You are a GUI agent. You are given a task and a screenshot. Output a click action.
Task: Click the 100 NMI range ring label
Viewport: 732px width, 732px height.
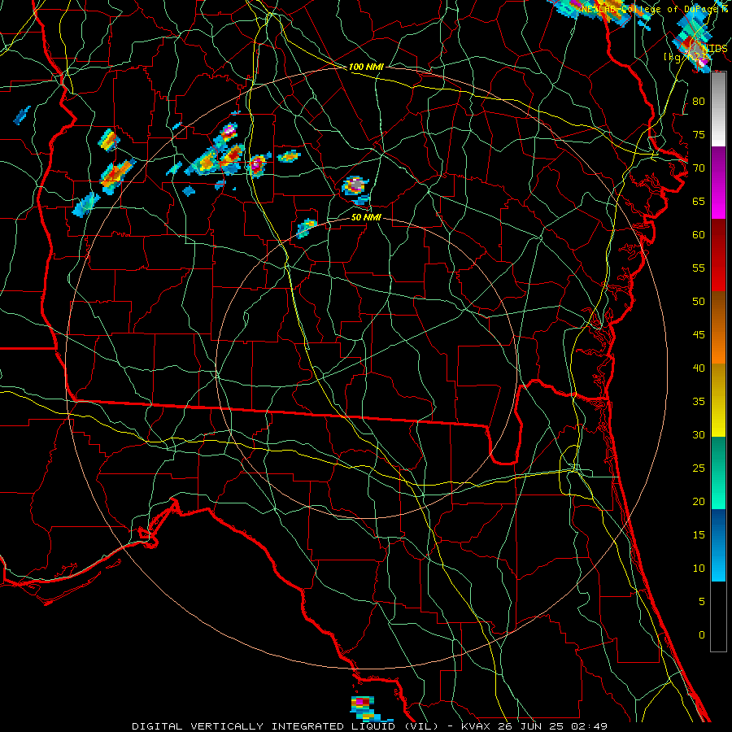[x=365, y=67]
